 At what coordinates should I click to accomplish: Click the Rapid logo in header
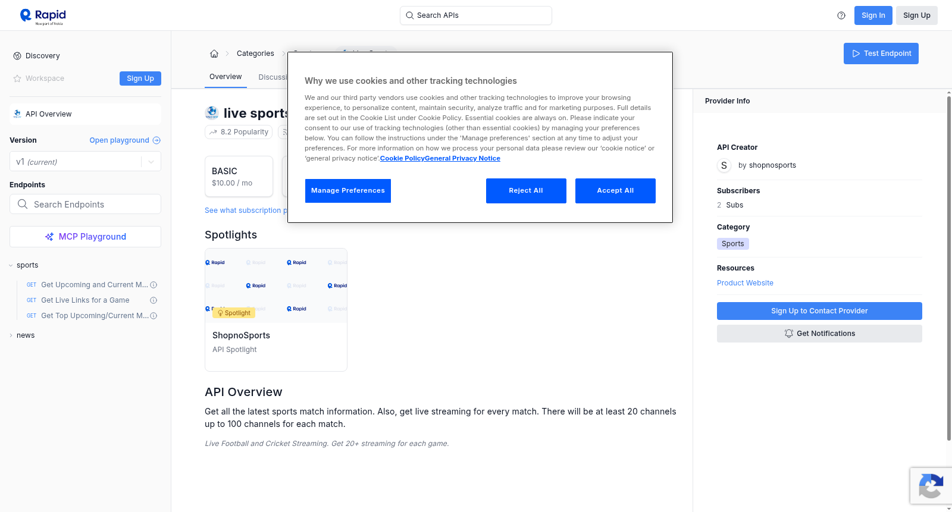pos(43,16)
